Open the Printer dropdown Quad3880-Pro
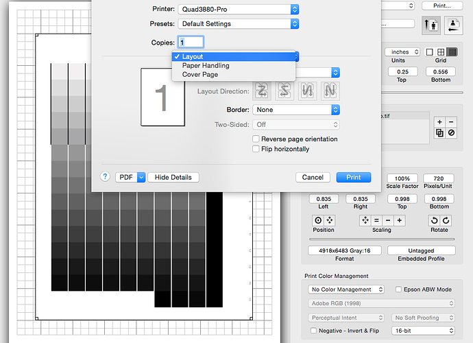 pyautogui.click(x=238, y=9)
